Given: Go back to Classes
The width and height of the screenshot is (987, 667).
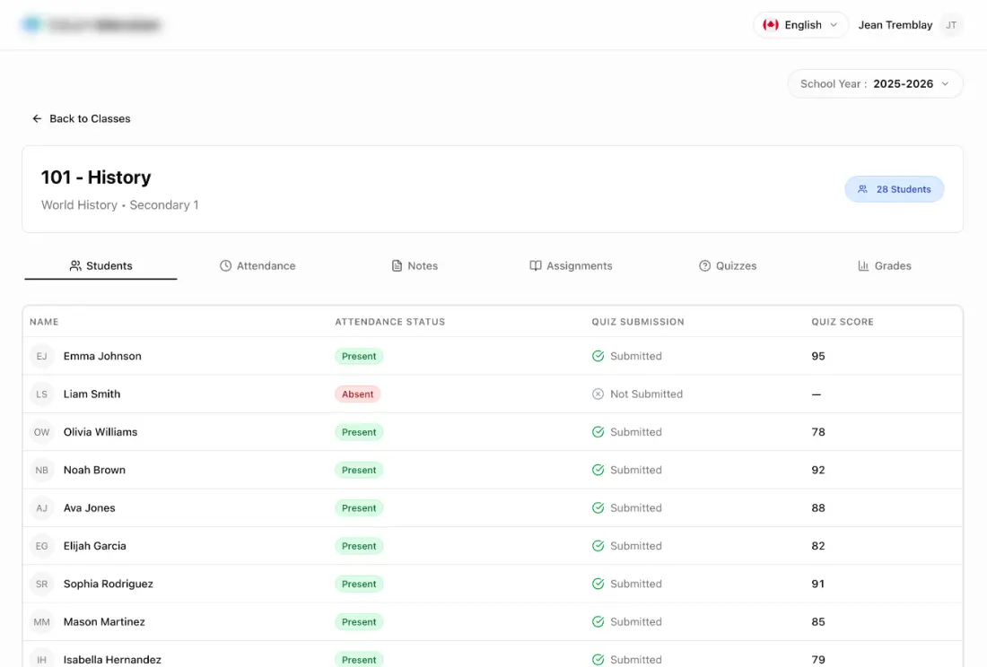Looking at the screenshot, I should point(81,119).
